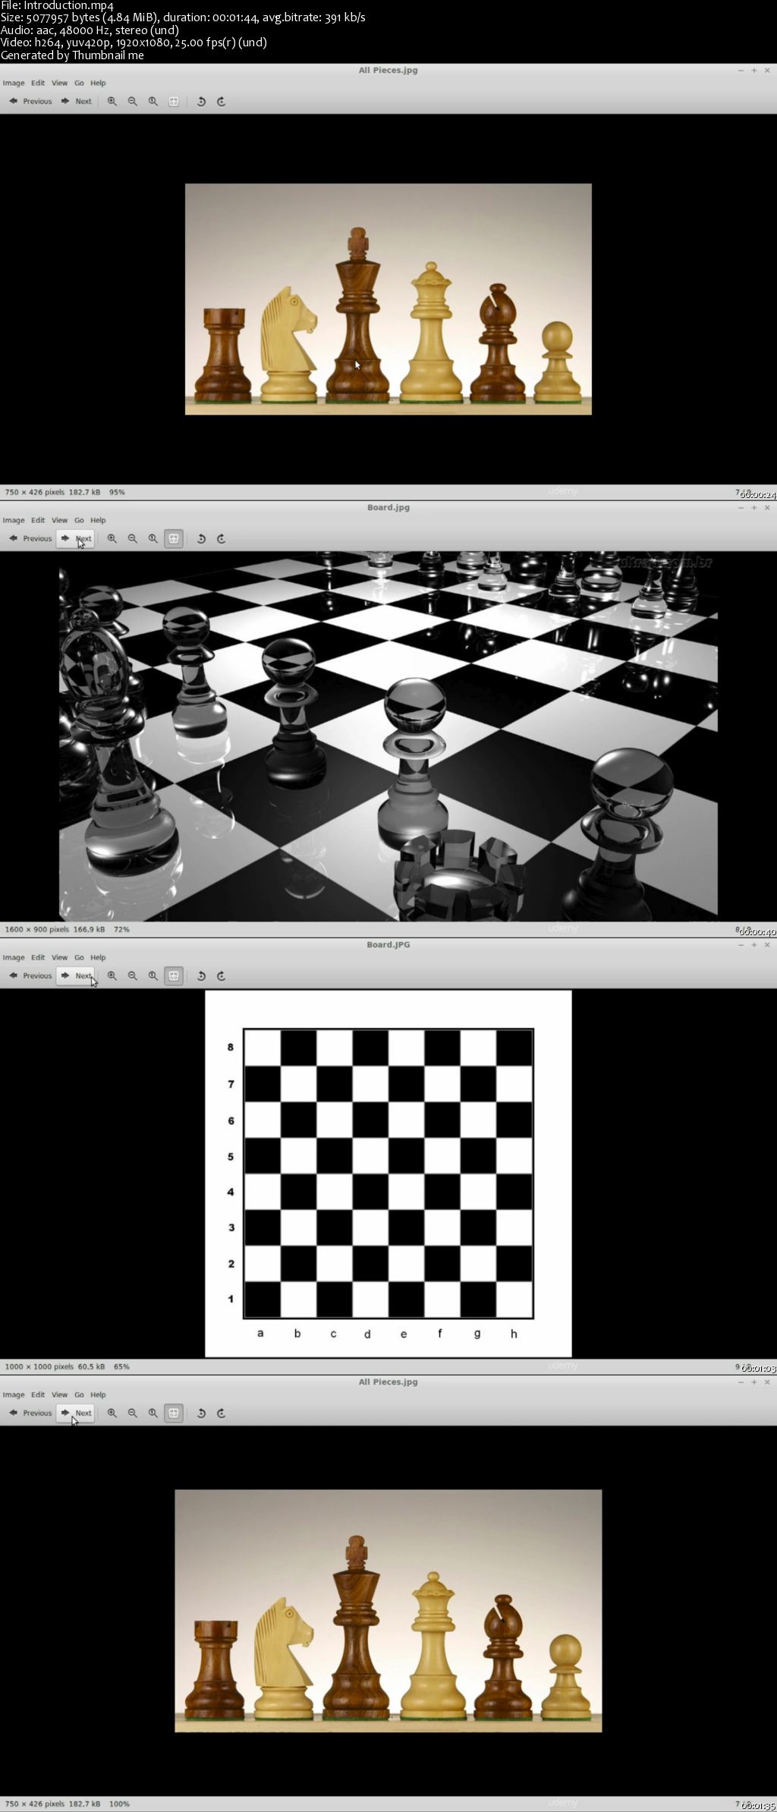Click the a–h lettered chessboard diagram
The image size is (777, 1812).
point(388,1174)
